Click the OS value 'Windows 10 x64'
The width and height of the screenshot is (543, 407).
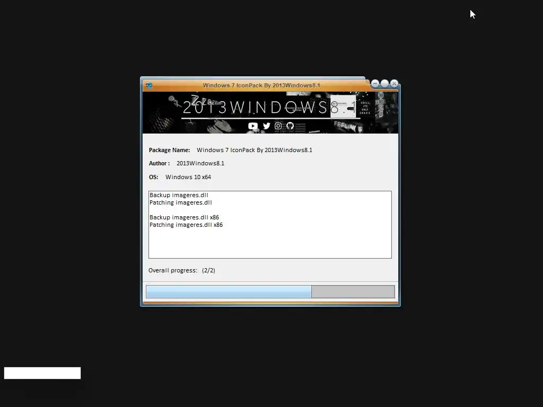pos(188,177)
